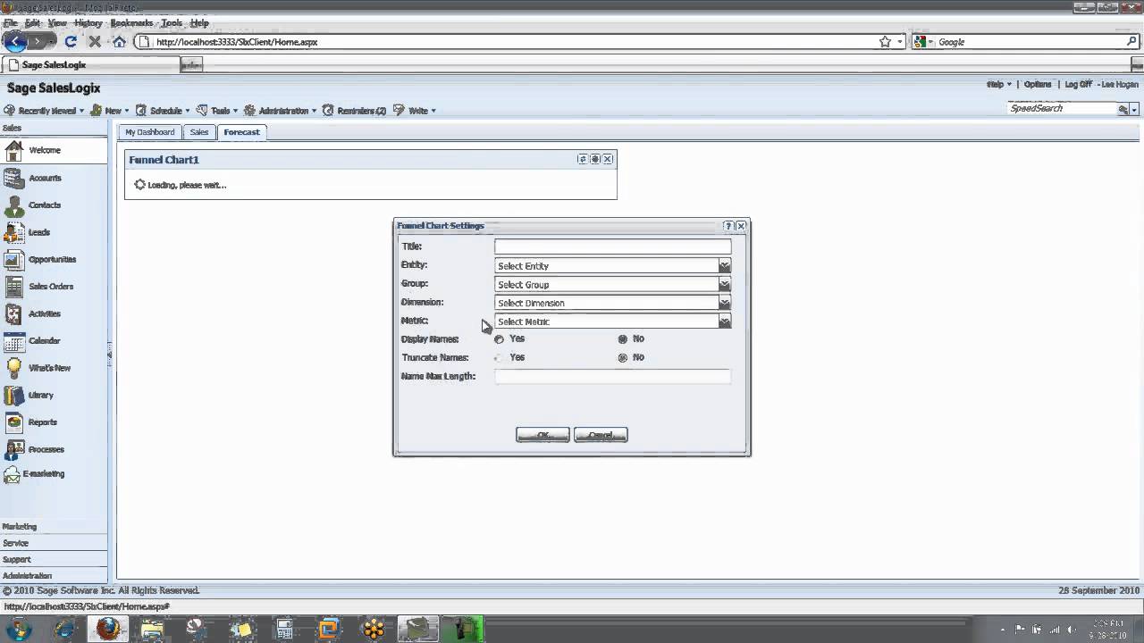The height and width of the screenshot is (643, 1144).
Task: Expand the Marketing sidebar section
Action: [x=20, y=527]
